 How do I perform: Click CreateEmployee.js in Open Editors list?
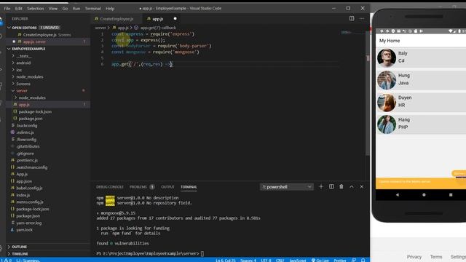(40, 35)
